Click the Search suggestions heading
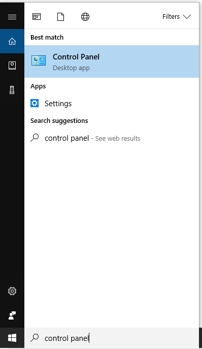Image resolution: width=202 pixels, height=349 pixels. tap(59, 121)
